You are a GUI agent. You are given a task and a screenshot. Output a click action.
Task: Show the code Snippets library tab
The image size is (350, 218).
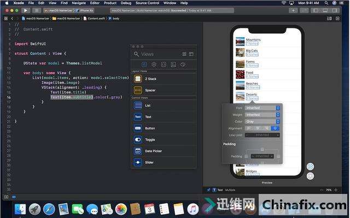164,64
